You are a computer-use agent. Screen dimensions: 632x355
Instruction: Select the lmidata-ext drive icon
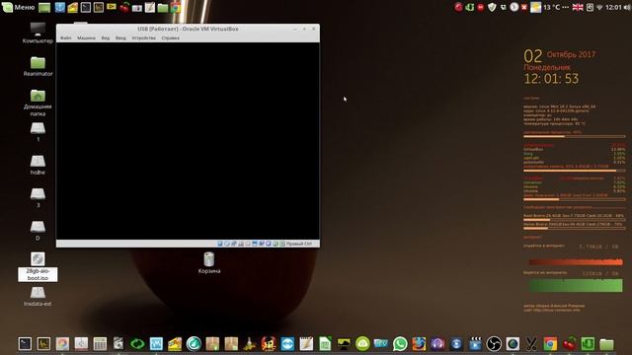pyautogui.click(x=38, y=296)
